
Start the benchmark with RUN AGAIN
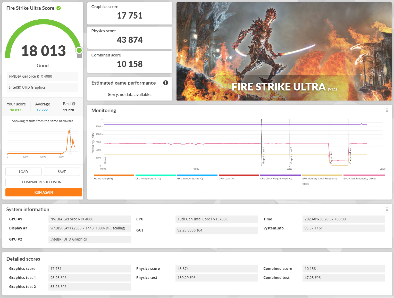pyautogui.click(x=44, y=192)
